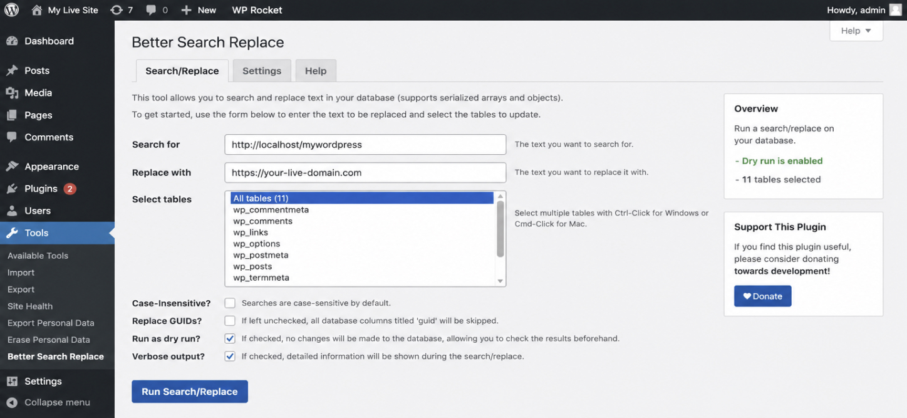
Task: Select wp_links table
Action: tap(362, 233)
